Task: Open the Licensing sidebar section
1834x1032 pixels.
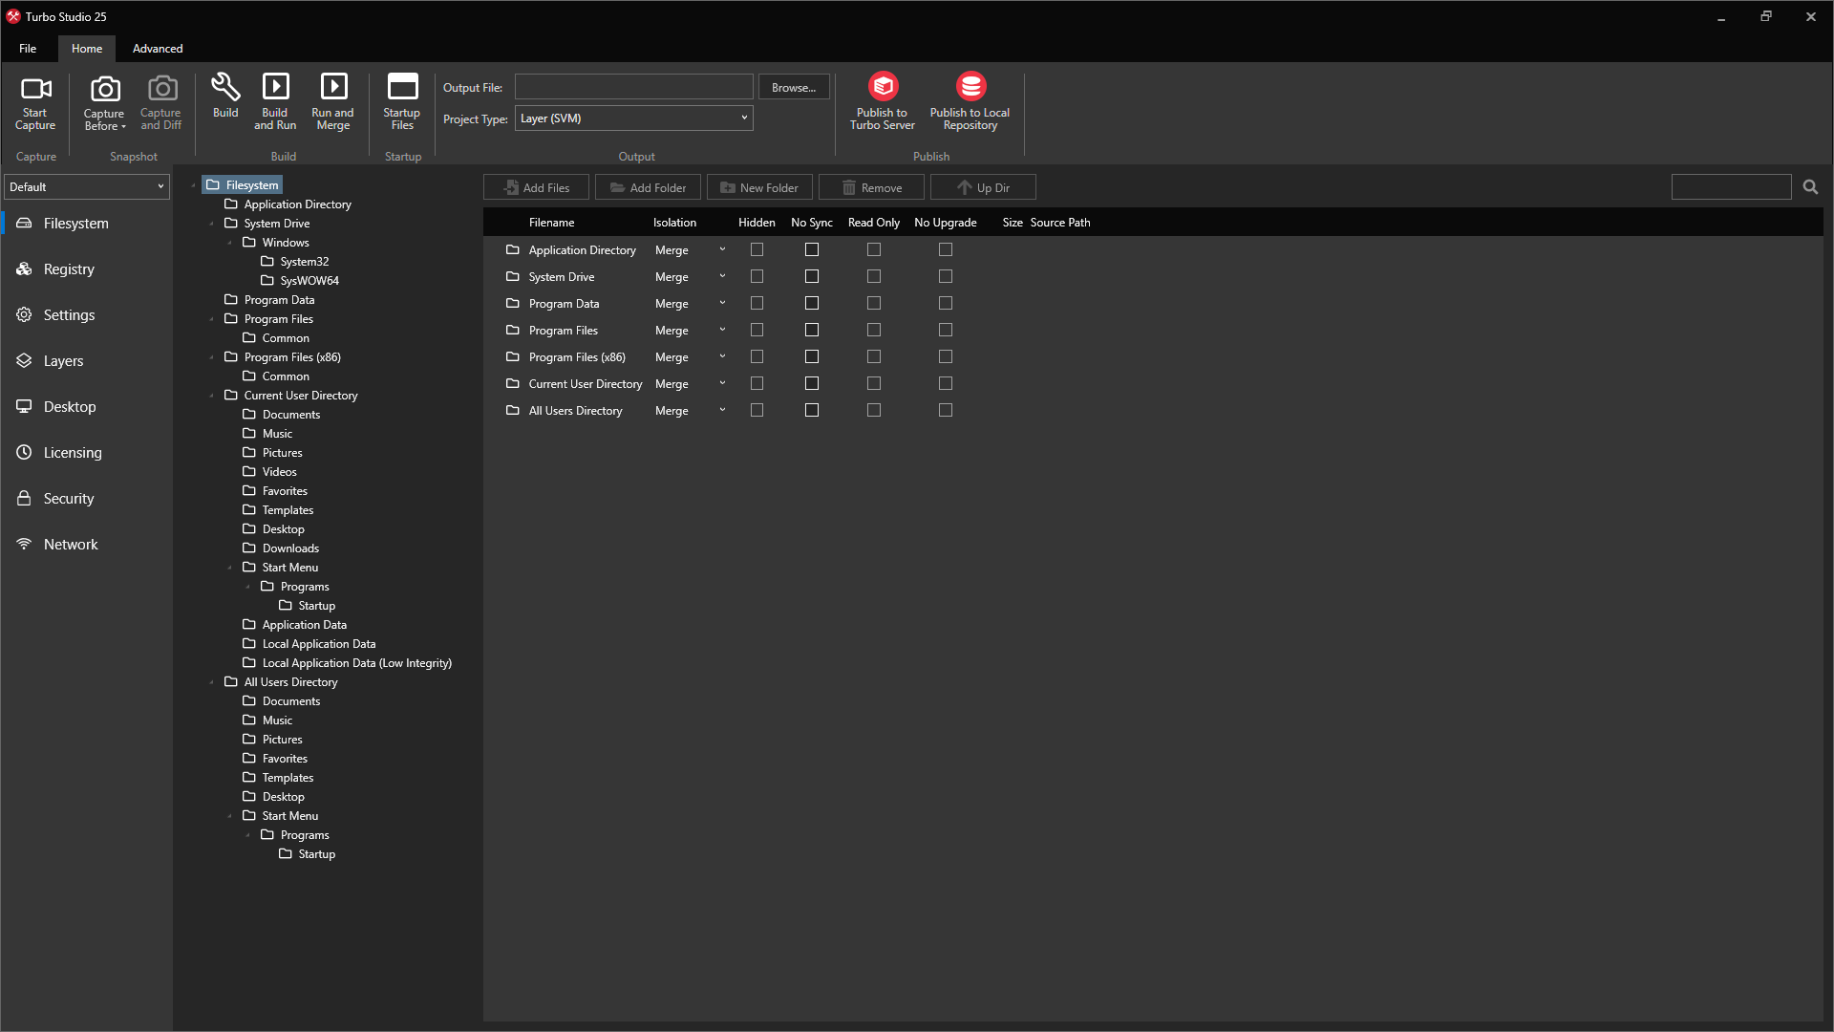Action: point(86,453)
